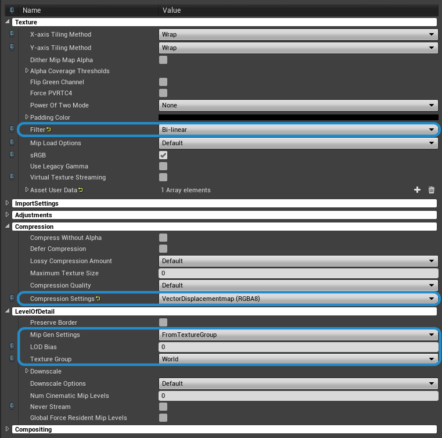Click the pin icon next to sRGB

pyautogui.click(x=12, y=155)
